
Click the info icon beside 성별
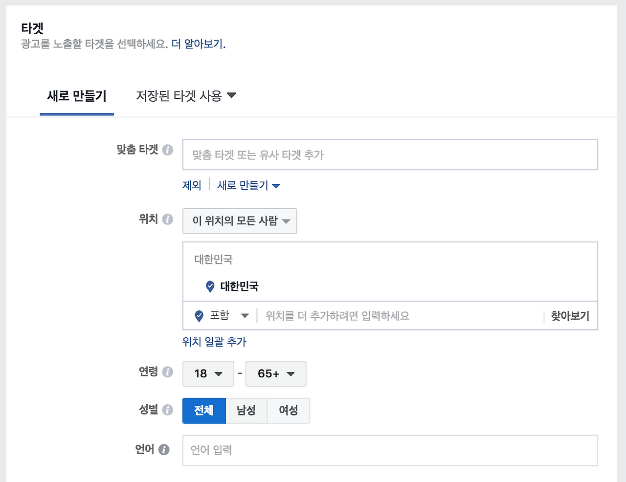[x=168, y=411]
